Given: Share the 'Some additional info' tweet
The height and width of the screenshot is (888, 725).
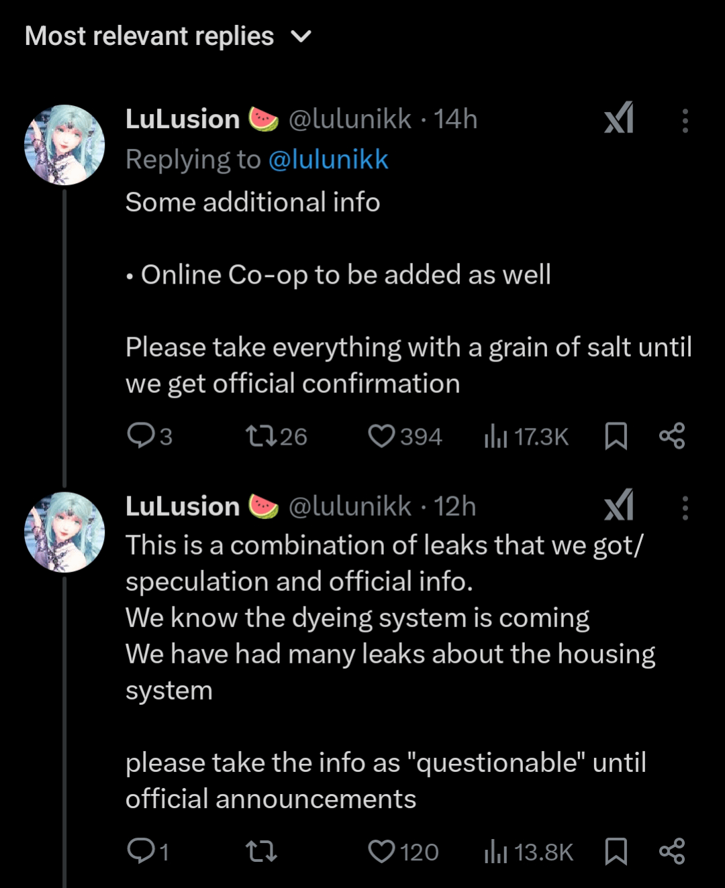Looking at the screenshot, I should pos(672,436).
